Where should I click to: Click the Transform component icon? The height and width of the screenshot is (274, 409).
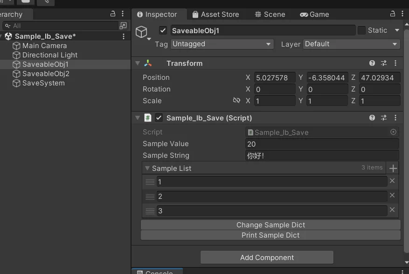[148, 63]
